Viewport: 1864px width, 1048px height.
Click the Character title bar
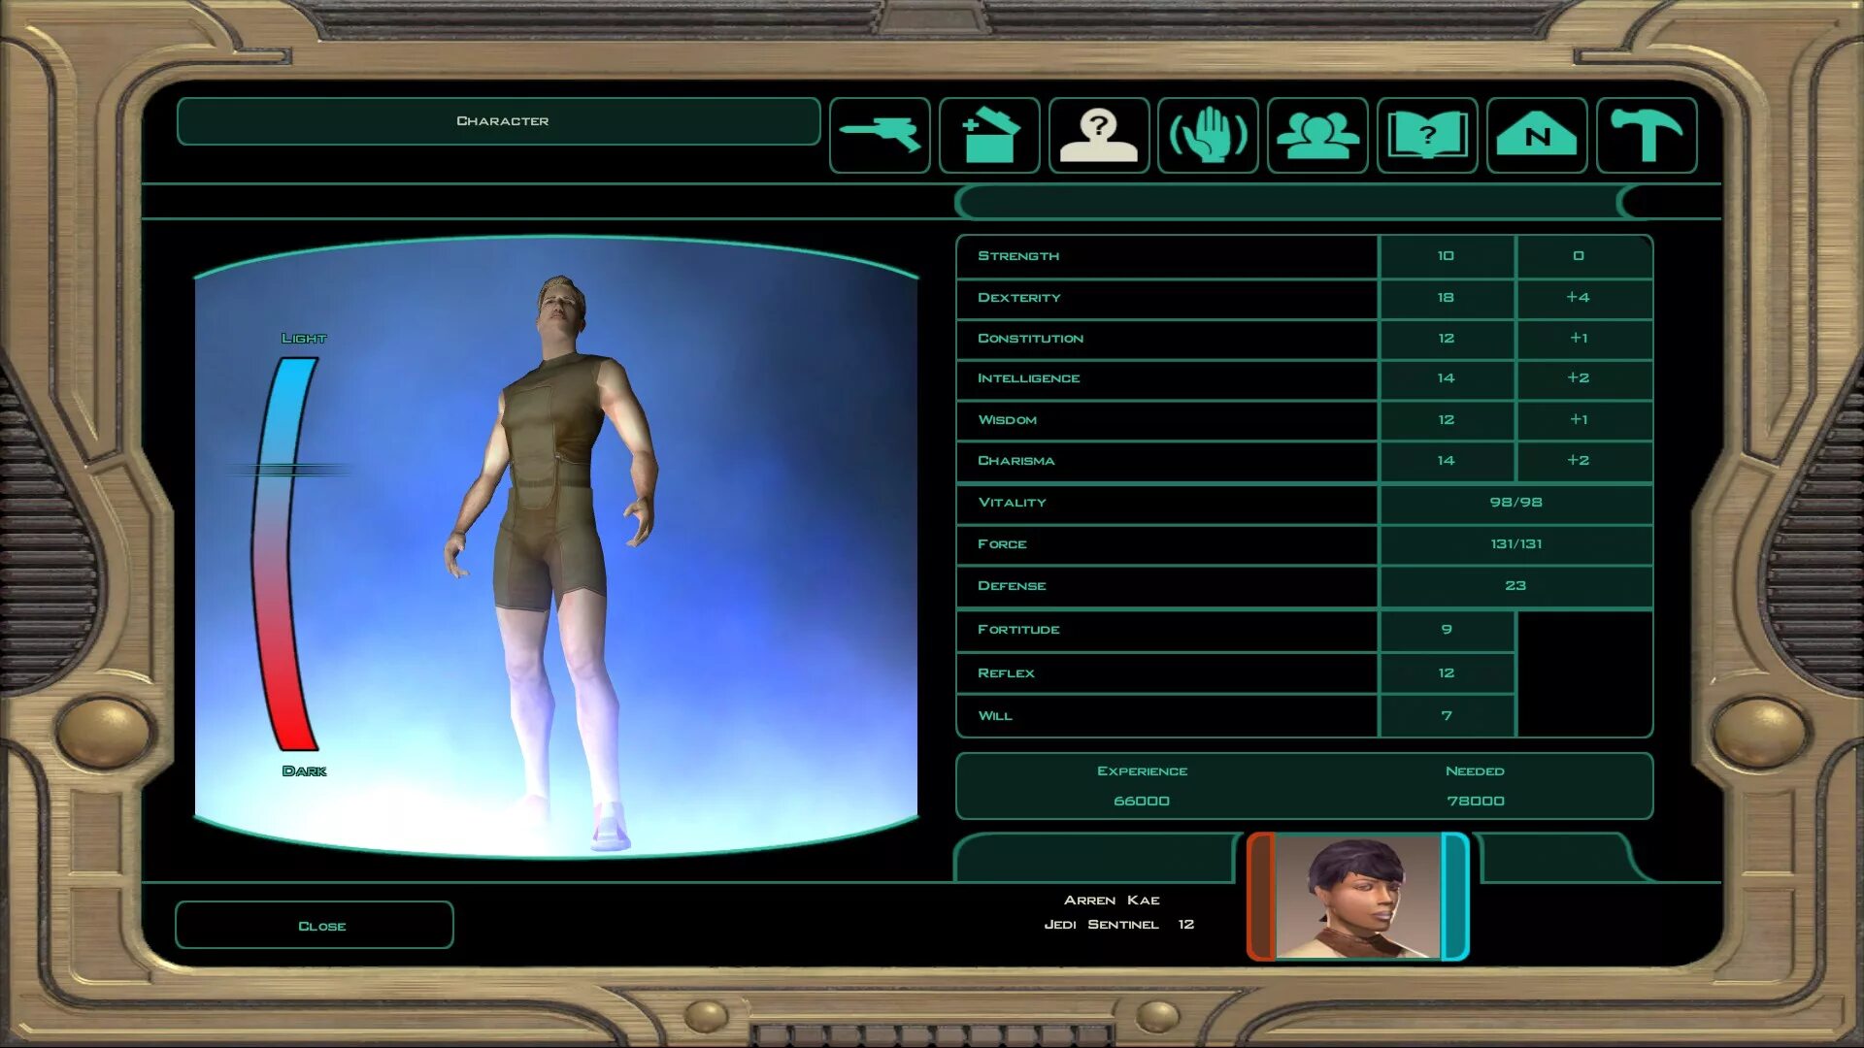pyautogui.click(x=499, y=121)
